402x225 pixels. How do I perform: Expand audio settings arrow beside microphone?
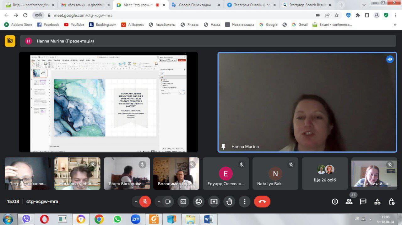point(136,202)
